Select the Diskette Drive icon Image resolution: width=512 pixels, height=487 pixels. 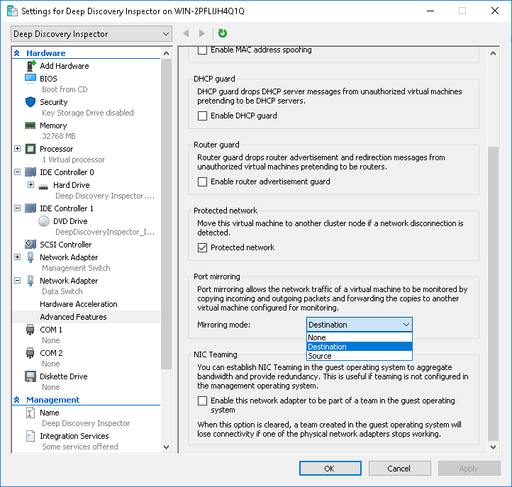pyautogui.click(x=30, y=376)
